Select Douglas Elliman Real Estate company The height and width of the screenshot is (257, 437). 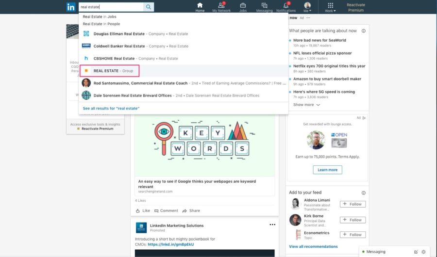point(184,33)
